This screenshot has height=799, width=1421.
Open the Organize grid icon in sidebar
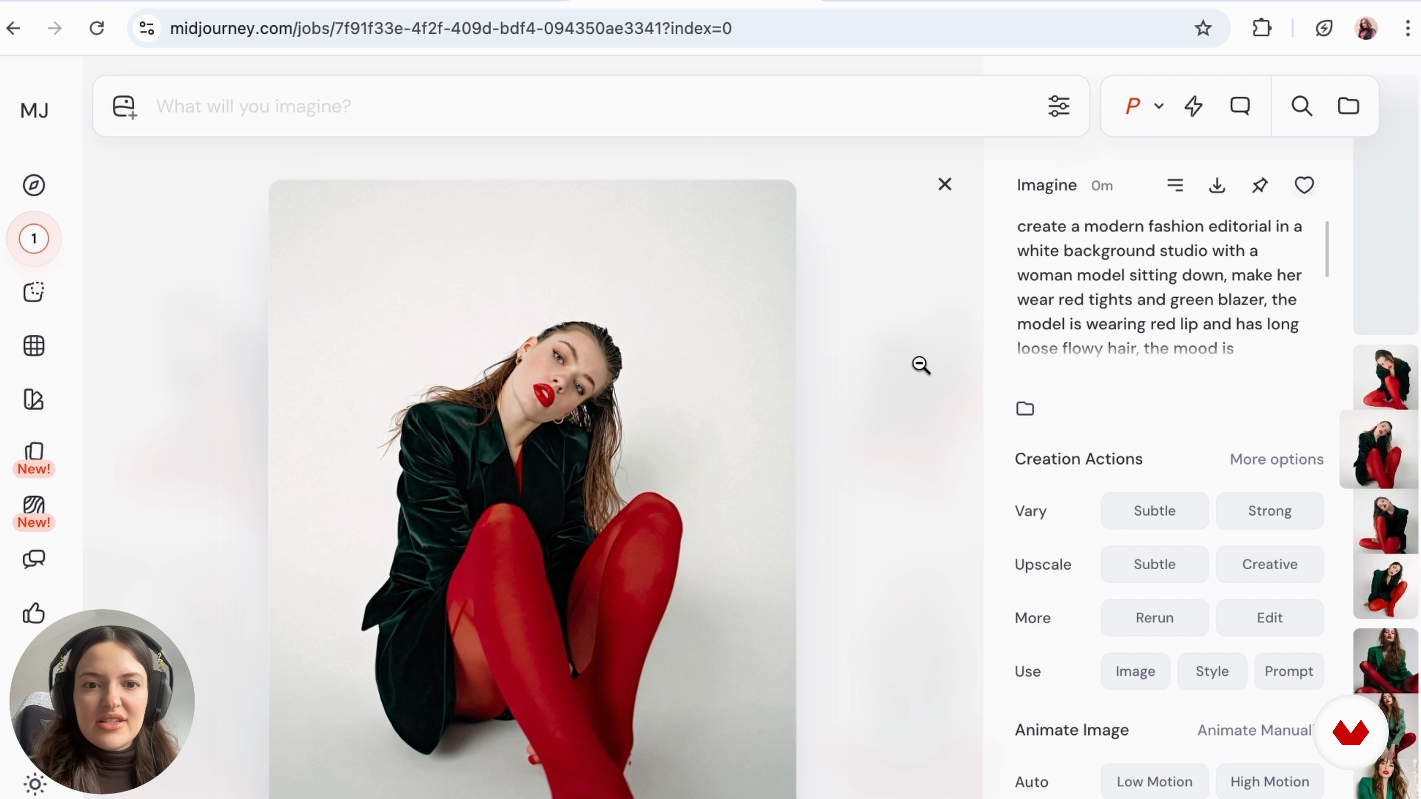(34, 346)
